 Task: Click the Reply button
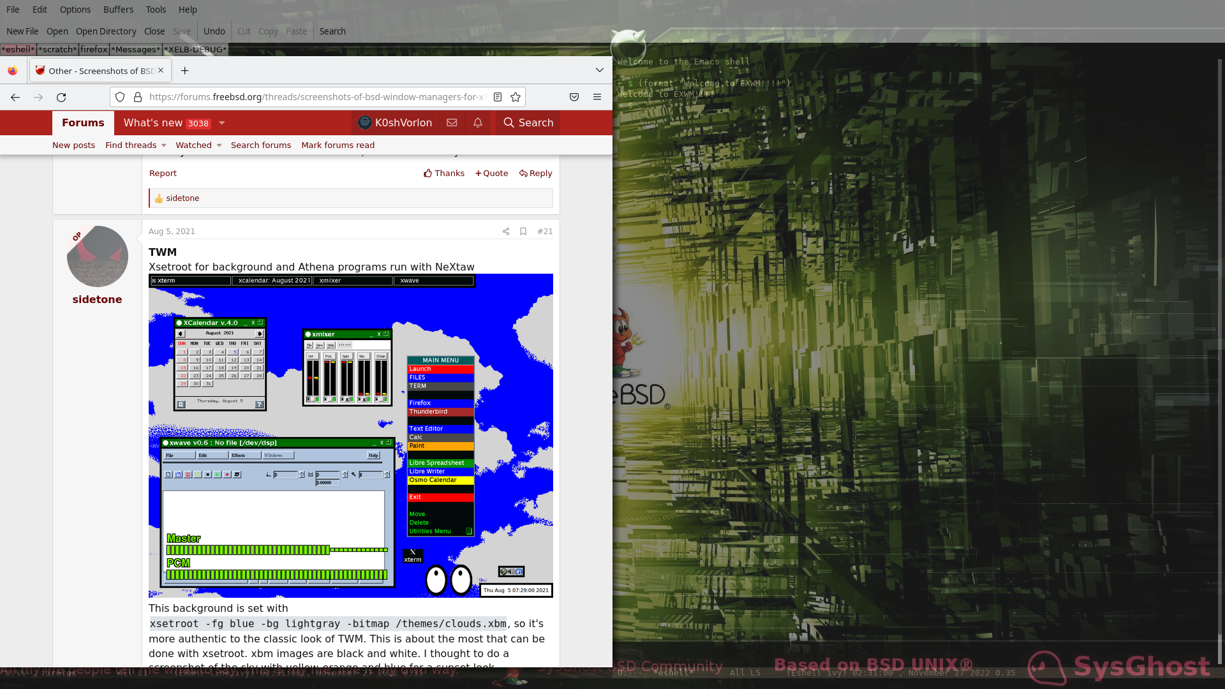click(x=536, y=174)
